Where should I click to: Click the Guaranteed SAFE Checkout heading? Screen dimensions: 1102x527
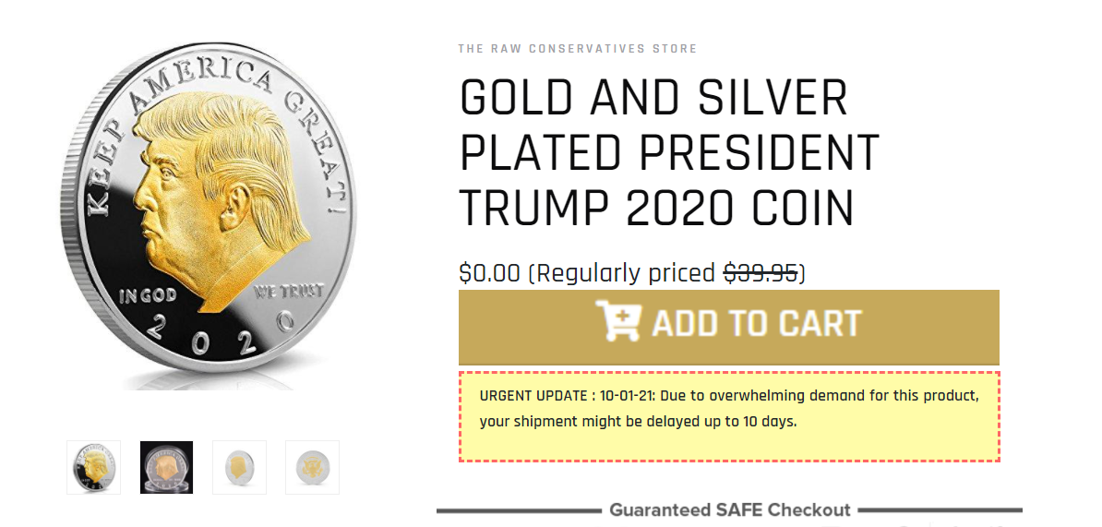pos(729,509)
